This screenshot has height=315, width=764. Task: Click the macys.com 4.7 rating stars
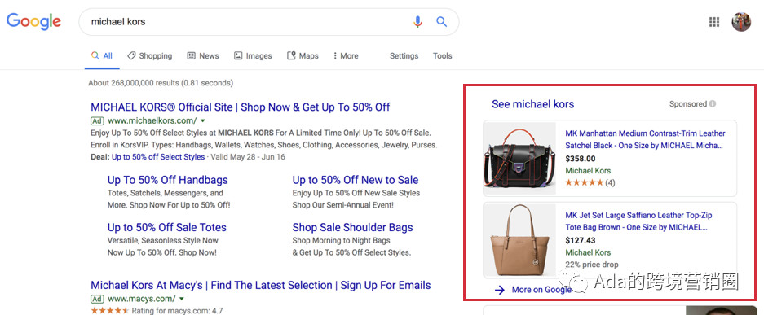[x=110, y=310]
